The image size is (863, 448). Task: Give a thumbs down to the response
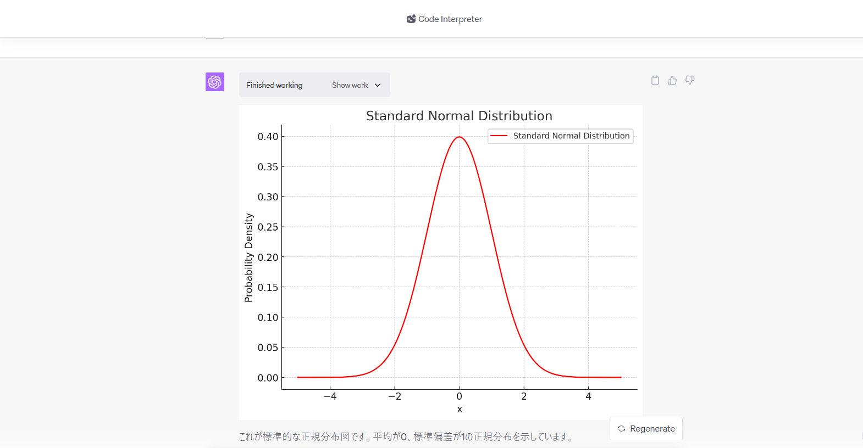click(x=690, y=80)
